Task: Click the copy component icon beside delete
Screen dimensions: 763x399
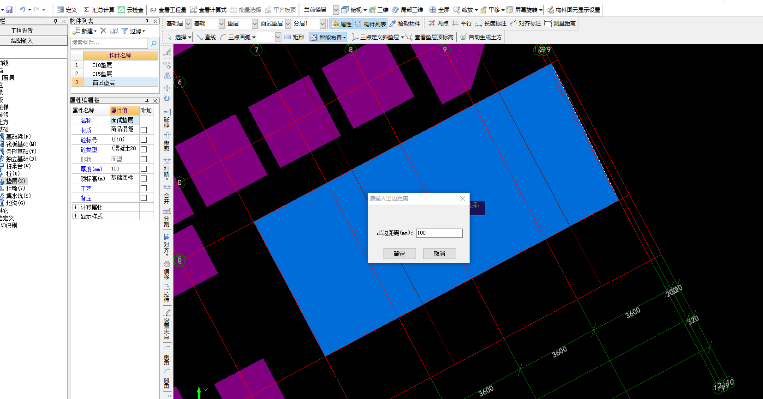Action: (114, 31)
